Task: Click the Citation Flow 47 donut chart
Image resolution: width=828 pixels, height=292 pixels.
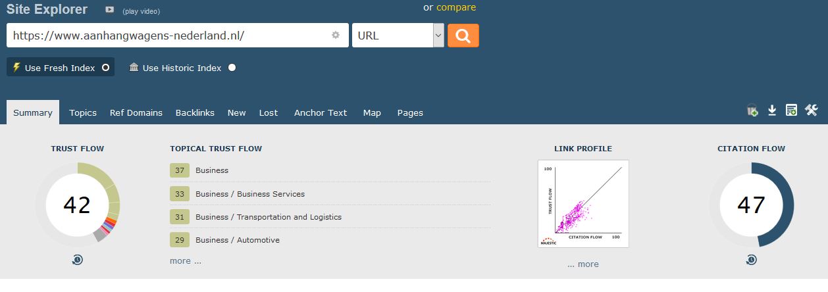Action: tap(752, 205)
